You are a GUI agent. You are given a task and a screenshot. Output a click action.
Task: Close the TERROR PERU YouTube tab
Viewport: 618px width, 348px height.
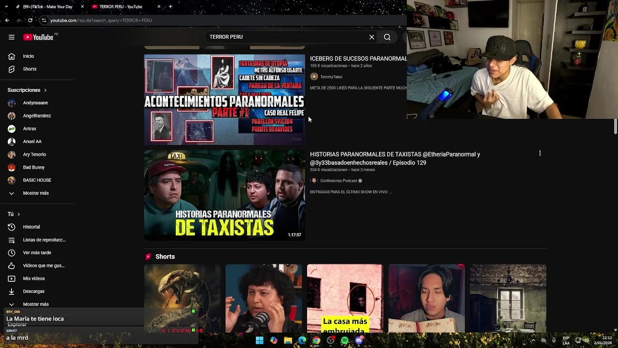(159, 6)
